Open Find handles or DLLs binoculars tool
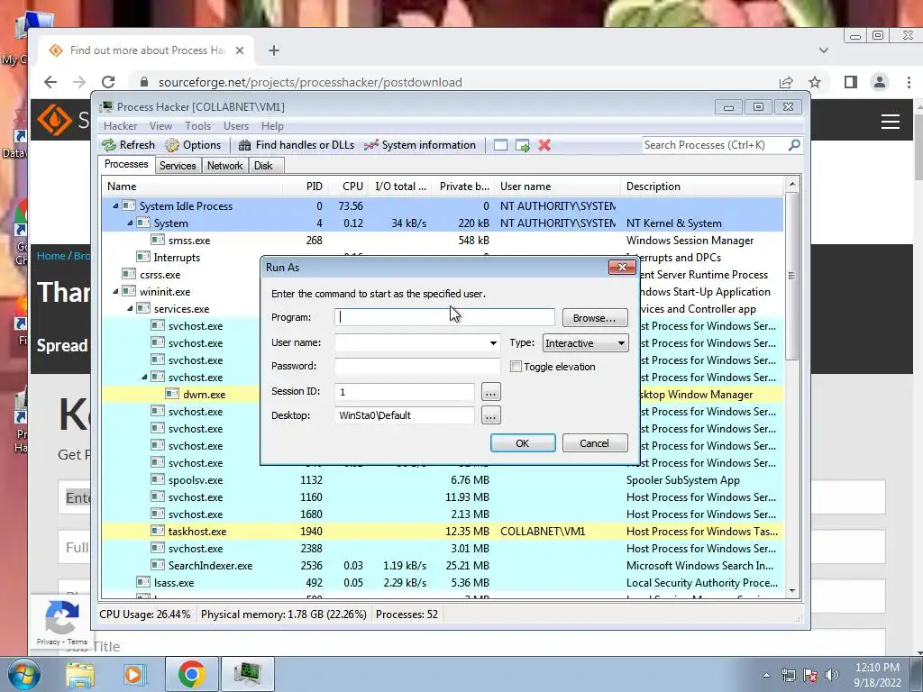923x692 pixels. click(x=245, y=145)
